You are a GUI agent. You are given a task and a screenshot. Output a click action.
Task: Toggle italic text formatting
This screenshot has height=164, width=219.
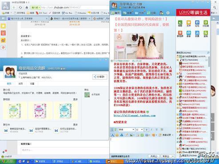pyautogui.click(x=151, y=130)
